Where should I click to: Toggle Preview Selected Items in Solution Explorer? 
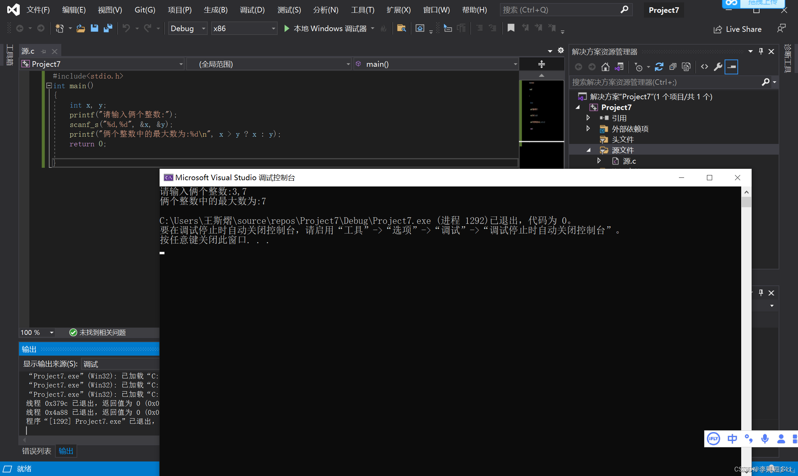pos(732,67)
